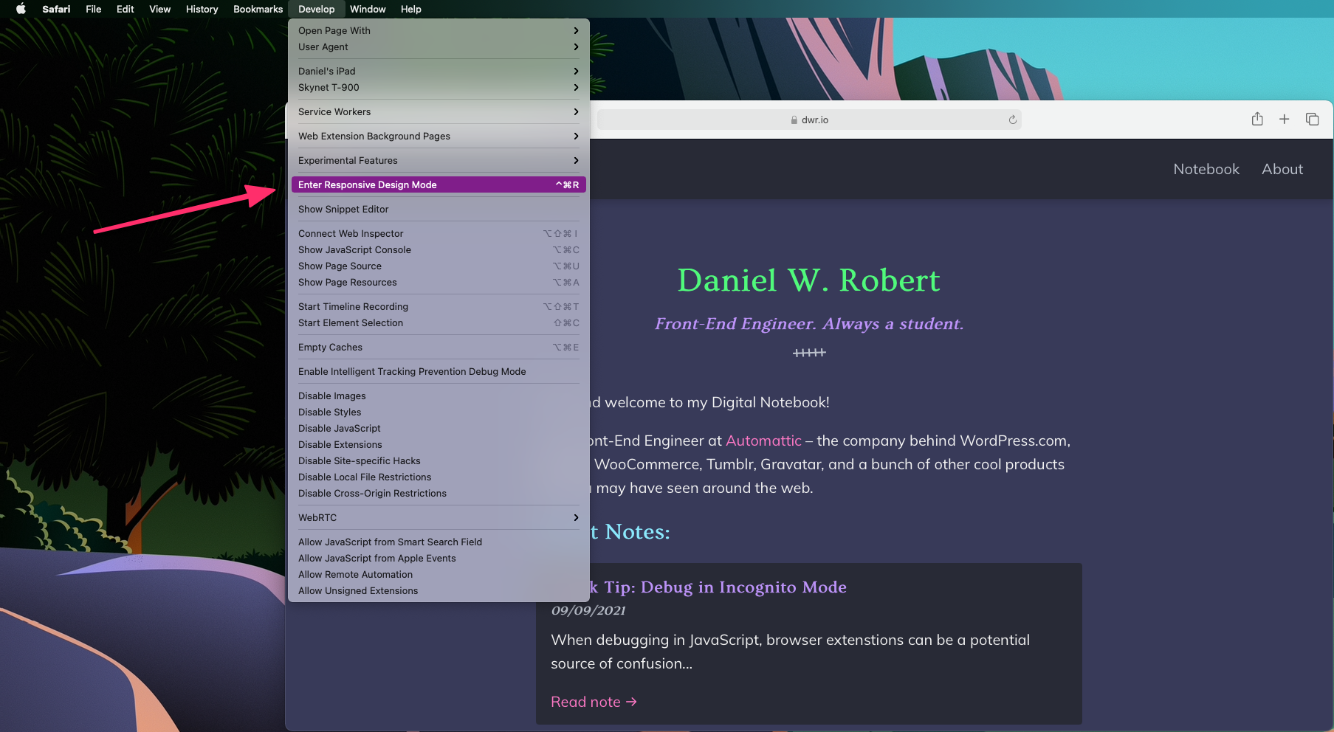Choose Connect Web Inspector
Screen dimensions: 1334x732
pos(439,233)
